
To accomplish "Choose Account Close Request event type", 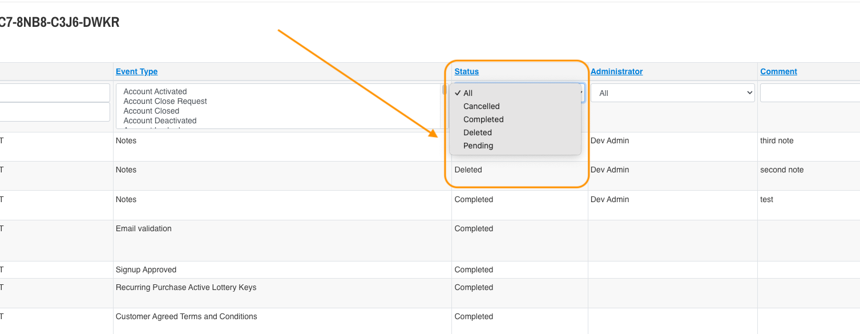I will tap(165, 101).
